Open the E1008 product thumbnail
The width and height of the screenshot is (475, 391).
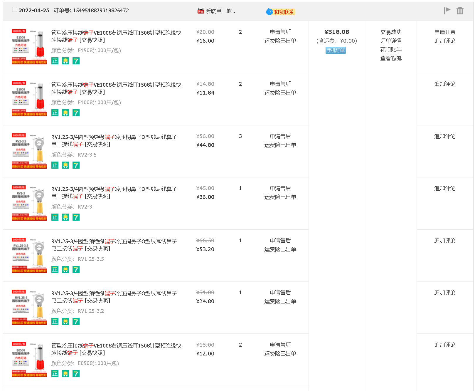(x=29, y=99)
